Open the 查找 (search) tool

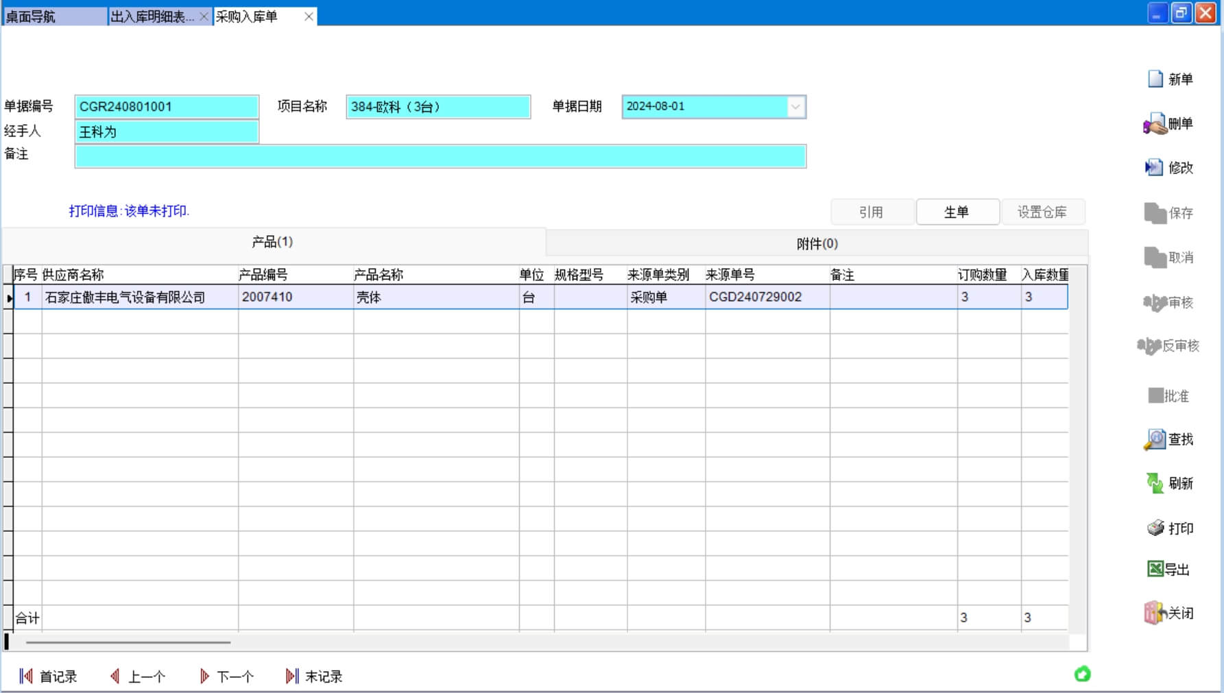click(1155, 439)
